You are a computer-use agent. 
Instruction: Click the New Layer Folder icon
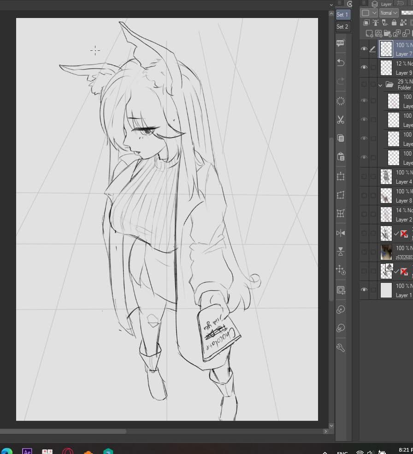pyautogui.click(x=388, y=34)
